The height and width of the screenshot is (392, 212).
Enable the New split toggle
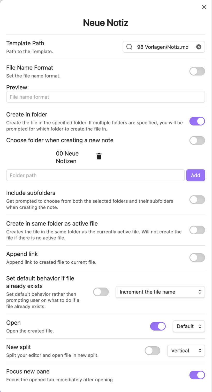pos(152,351)
